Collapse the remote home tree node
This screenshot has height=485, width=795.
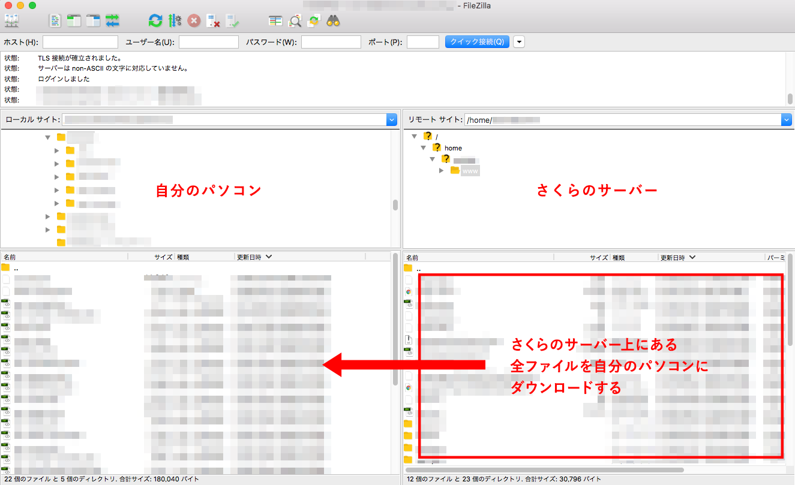[423, 147]
